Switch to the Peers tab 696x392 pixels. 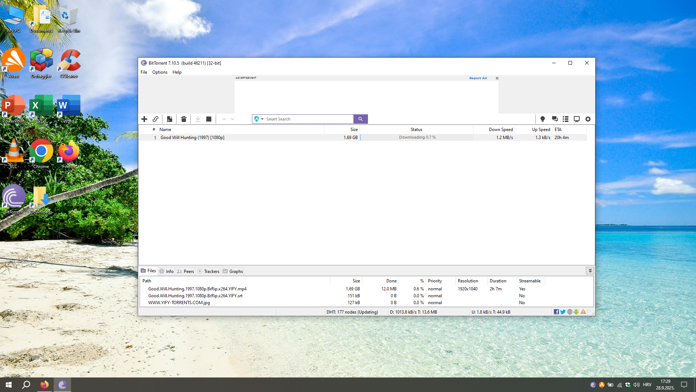click(186, 271)
